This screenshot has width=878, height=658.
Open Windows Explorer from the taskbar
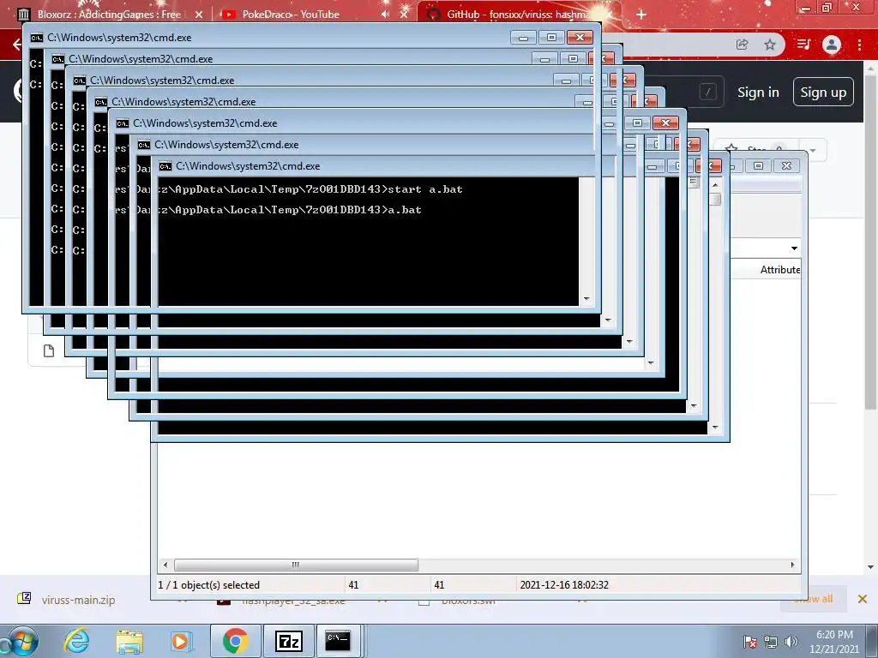(129, 642)
